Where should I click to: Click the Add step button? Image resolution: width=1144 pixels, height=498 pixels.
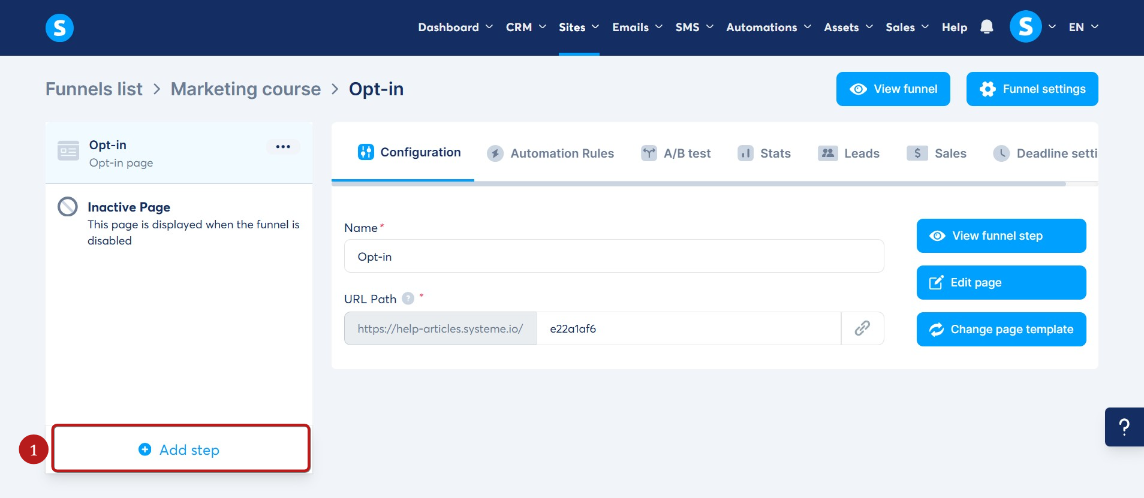[x=180, y=449]
